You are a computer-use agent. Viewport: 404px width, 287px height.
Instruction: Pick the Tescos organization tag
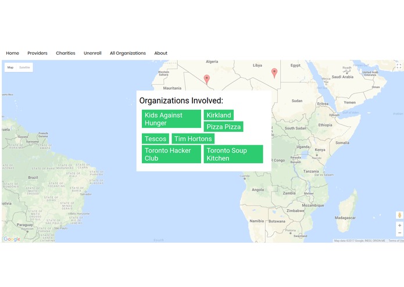(155, 139)
